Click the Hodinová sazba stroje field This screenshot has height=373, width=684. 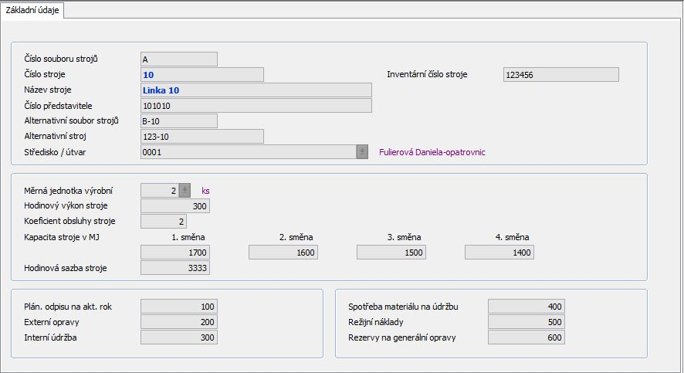click(x=175, y=268)
